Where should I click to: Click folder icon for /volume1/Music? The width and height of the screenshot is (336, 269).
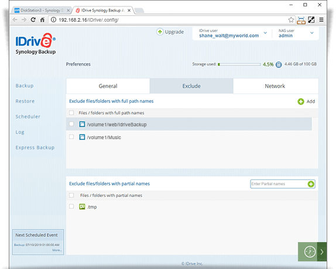point(82,137)
